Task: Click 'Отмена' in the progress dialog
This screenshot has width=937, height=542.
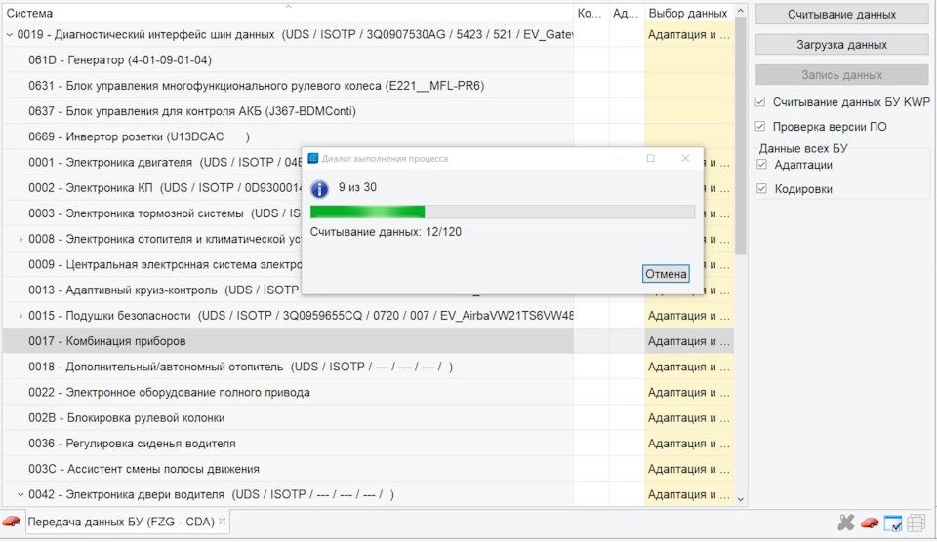Action: point(666,274)
